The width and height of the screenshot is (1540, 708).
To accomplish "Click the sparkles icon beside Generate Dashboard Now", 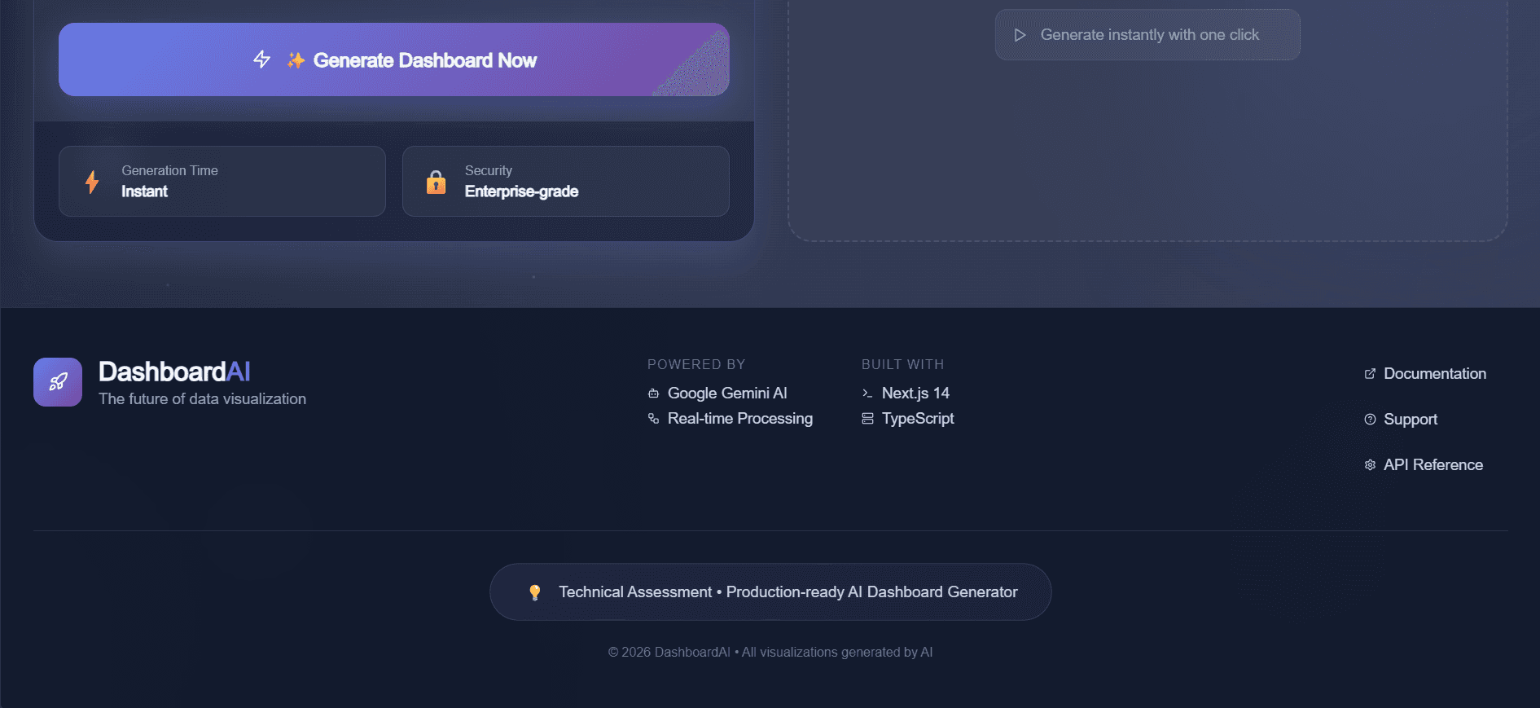I will [296, 59].
